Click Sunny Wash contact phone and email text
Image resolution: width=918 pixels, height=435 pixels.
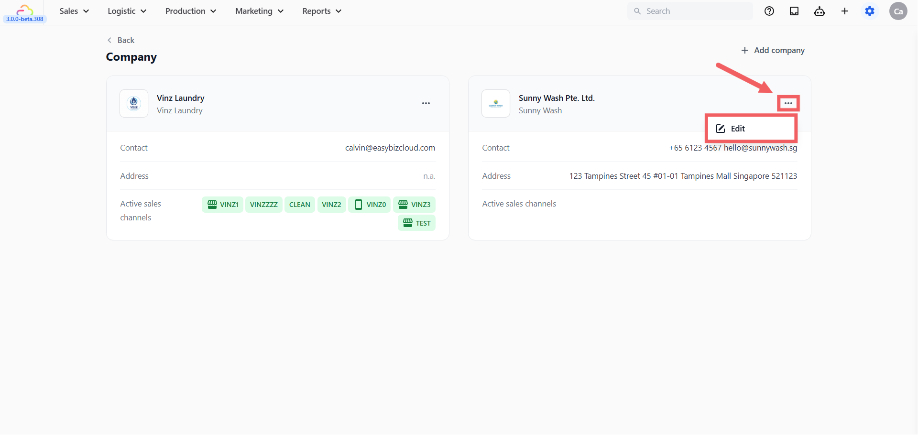[733, 148]
